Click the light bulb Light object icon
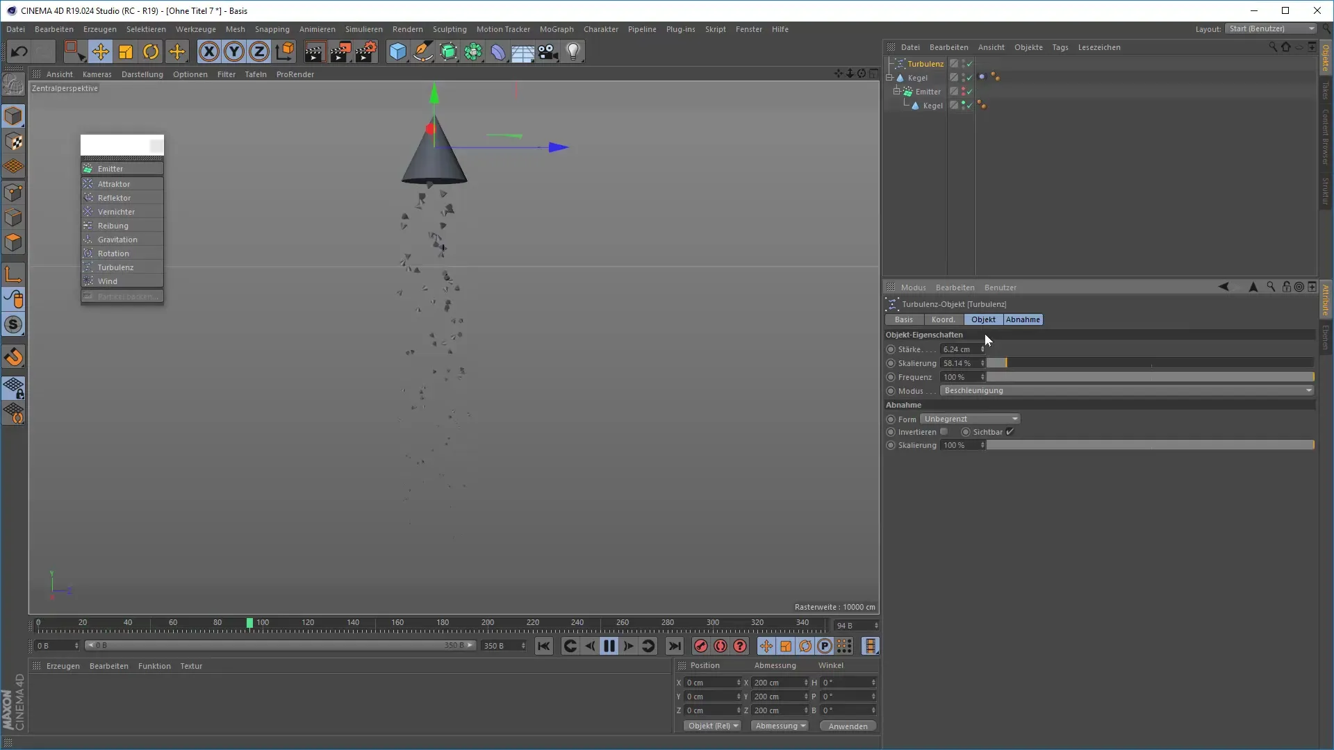1334x750 pixels. coord(573,51)
